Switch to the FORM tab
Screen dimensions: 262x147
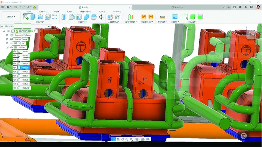(x=69, y=11)
